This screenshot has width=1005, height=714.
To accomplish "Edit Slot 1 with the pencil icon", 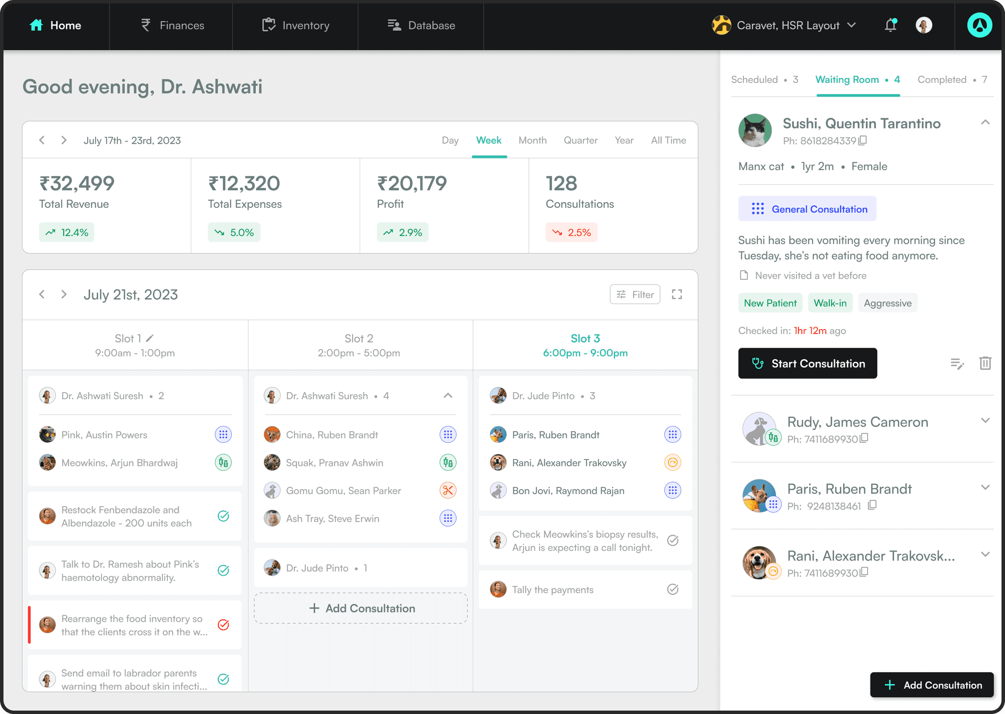I will [150, 338].
